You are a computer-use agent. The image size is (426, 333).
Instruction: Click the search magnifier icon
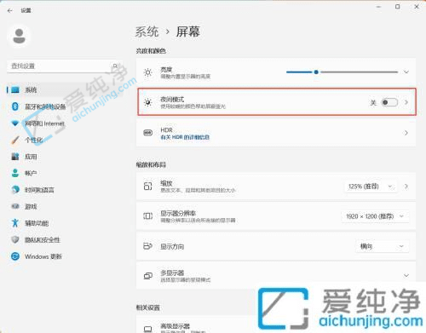point(115,66)
